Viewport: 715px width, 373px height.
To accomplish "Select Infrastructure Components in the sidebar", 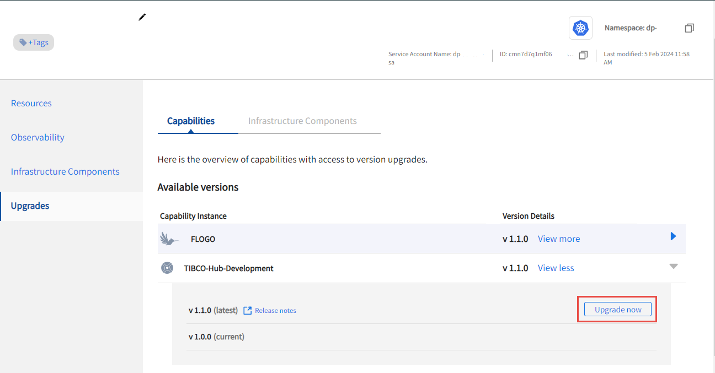I will tap(65, 172).
